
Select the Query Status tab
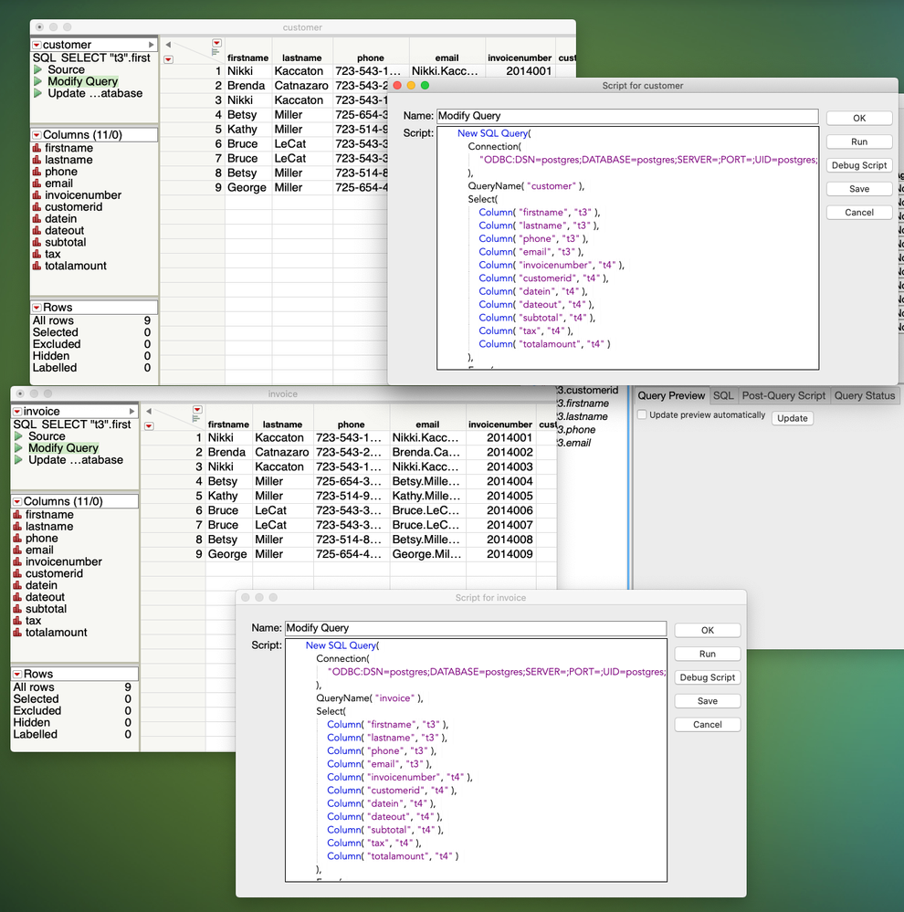864,396
